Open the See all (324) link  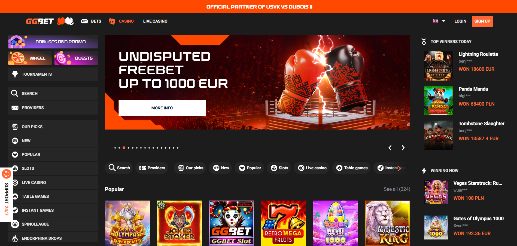397,189
